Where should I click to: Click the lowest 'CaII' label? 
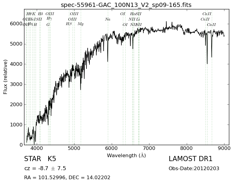pos(211,25)
